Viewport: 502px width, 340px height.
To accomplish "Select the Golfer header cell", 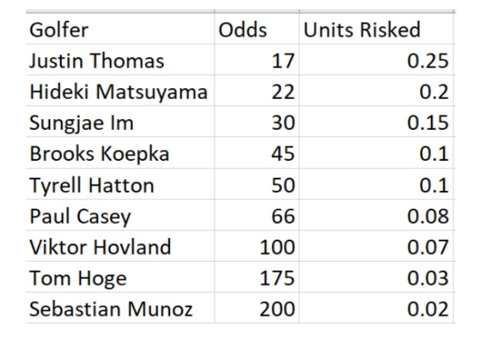I will point(59,30).
